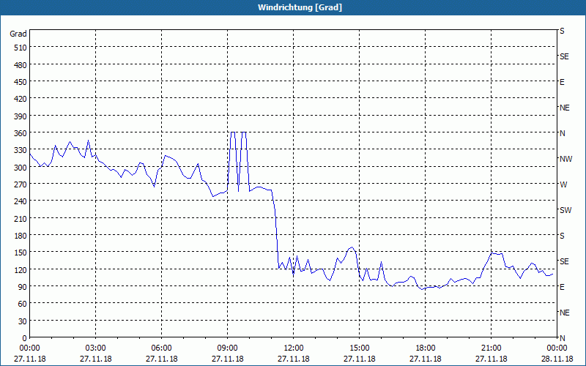Click the 30 degree axis label
This screenshot has height=366, width=586.
coord(23,321)
